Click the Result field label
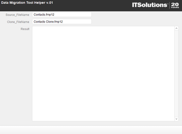 25,29
